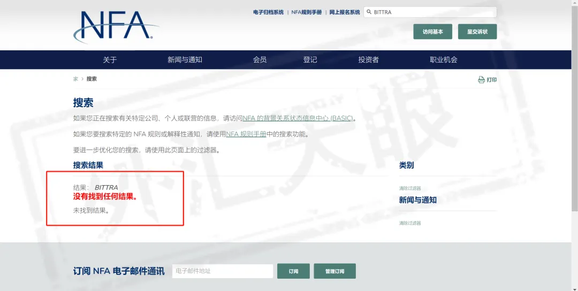Click the 类别 heading
The width and height of the screenshot is (578, 291).
(407, 165)
